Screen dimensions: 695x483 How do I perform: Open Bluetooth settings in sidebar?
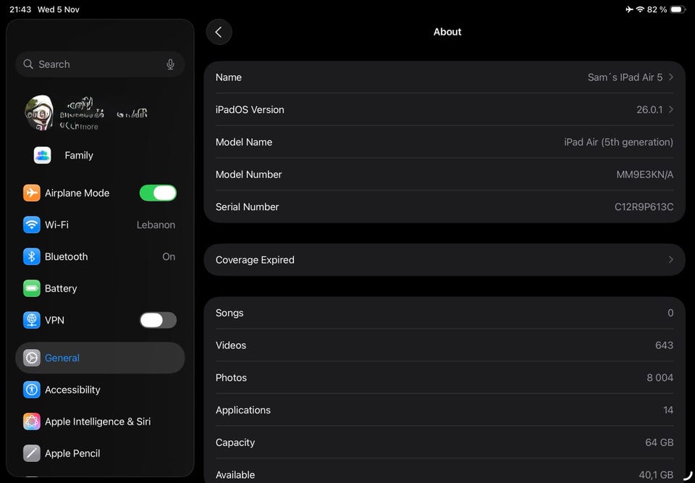pos(100,257)
